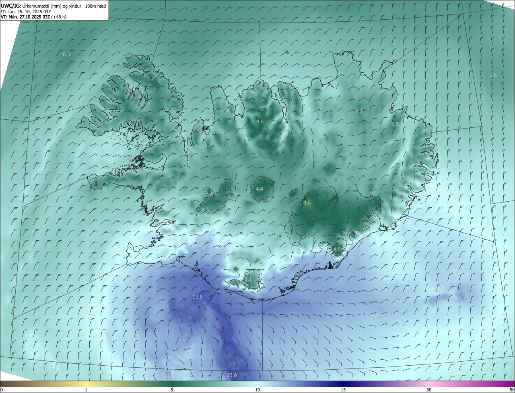Click the 4.4 value on the glacier
The width and height of the screenshot is (515, 393).
pyautogui.click(x=260, y=189)
